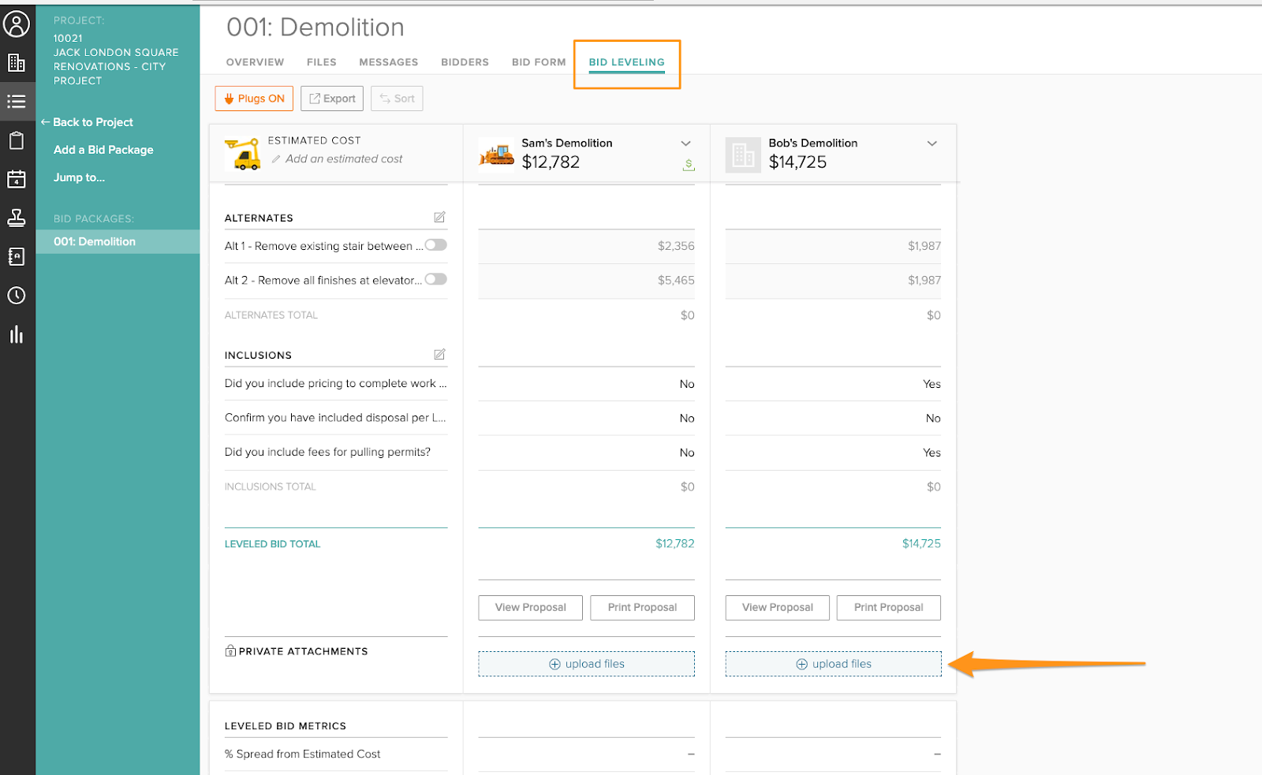Click the buildings icon in left sidebar
The image size is (1262, 775).
17,62
